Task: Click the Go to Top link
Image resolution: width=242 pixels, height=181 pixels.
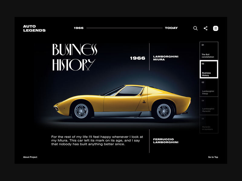Action: pos(213,157)
